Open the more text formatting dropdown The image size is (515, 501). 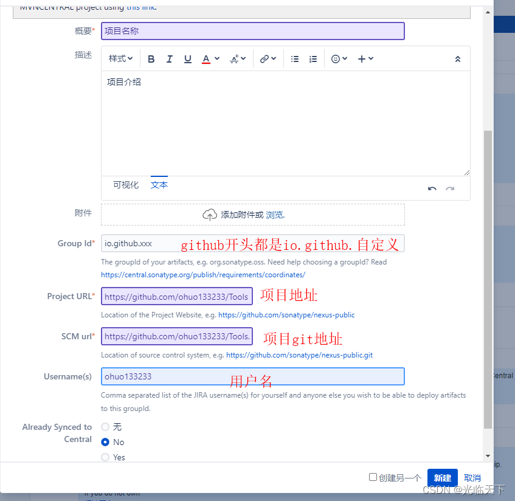[238, 59]
